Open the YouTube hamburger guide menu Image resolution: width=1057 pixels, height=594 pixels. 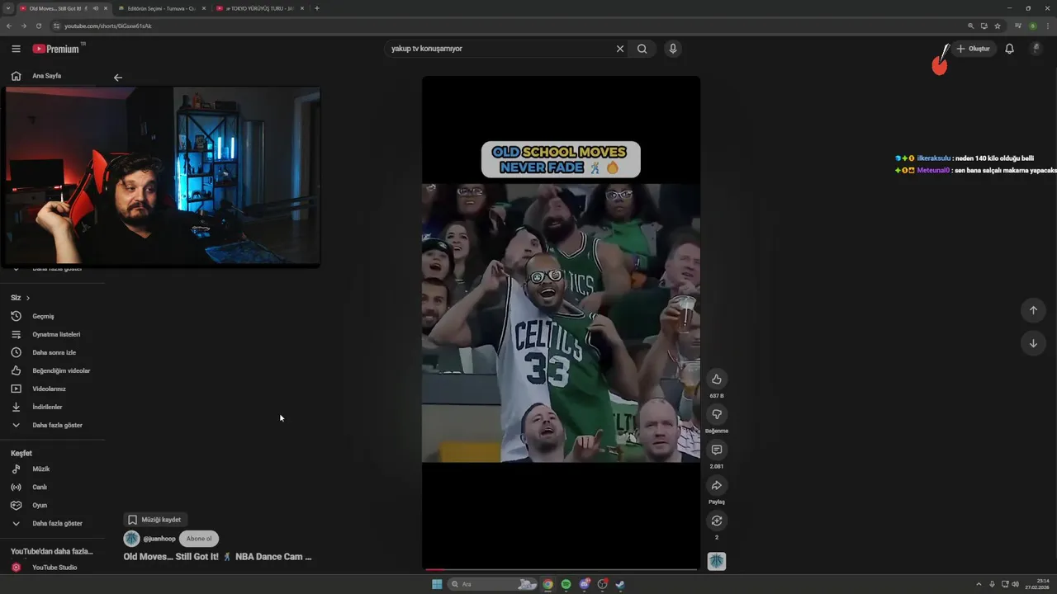tap(16, 49)
